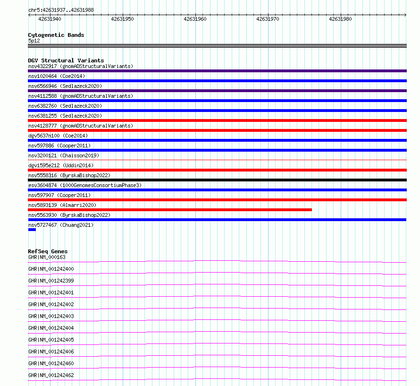
Task: Click the nsv6566946 (Sedlazeck2020) label
Action: point(65,86)
